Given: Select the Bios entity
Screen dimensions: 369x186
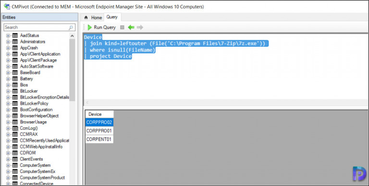Looking at the screenshot, I should coord(24,85).
